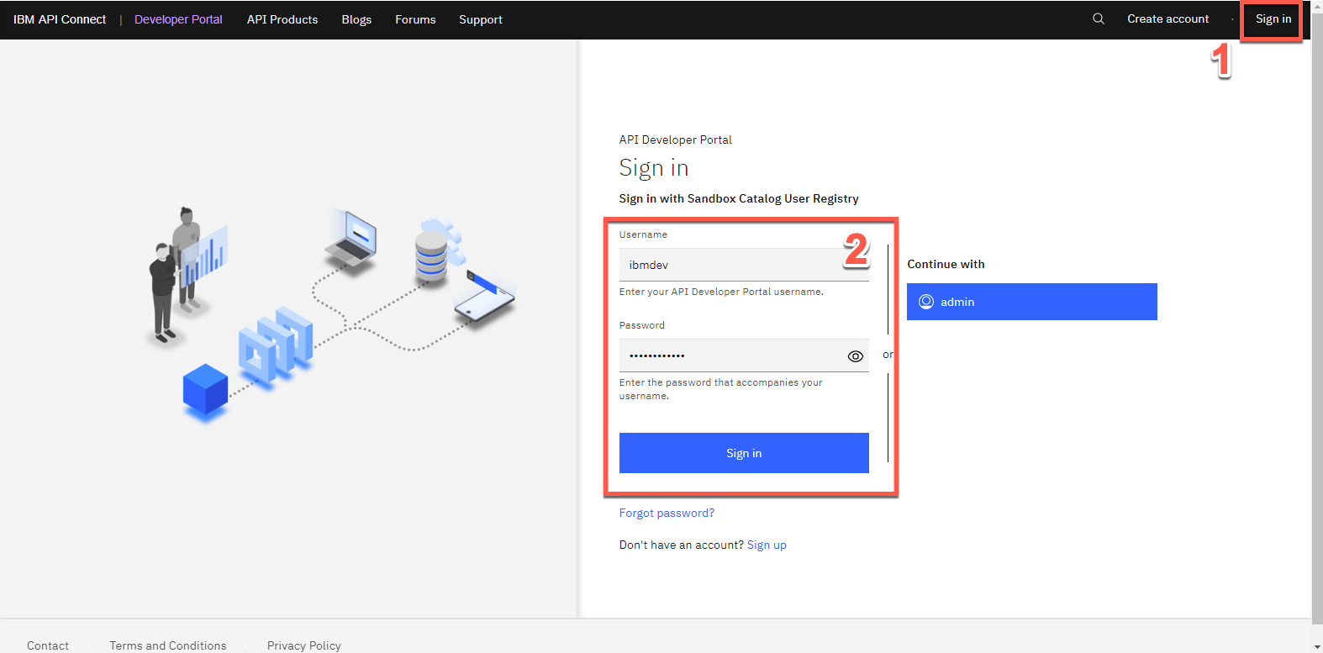
Task: Focus the Password input field
Action: pyautogui.click(x=727, y=355)
